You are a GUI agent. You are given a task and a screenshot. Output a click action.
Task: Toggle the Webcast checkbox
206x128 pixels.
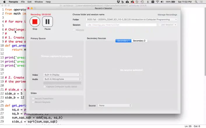[x=74, y=30]
